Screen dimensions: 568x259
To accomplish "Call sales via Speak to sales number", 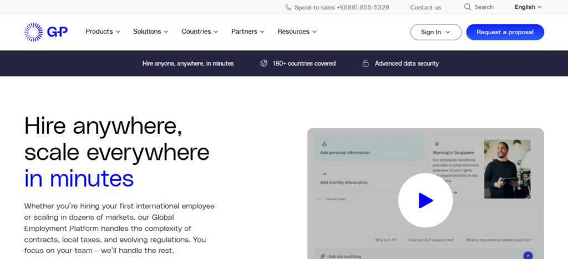I will (x=342, y=7).
